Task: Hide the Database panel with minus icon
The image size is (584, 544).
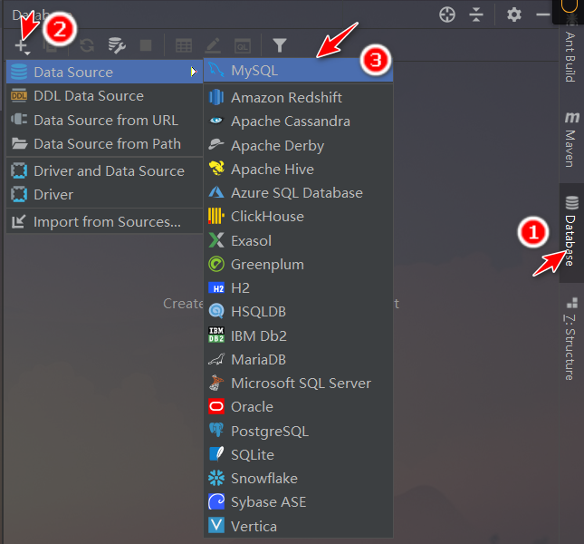Action: [543, 15]
